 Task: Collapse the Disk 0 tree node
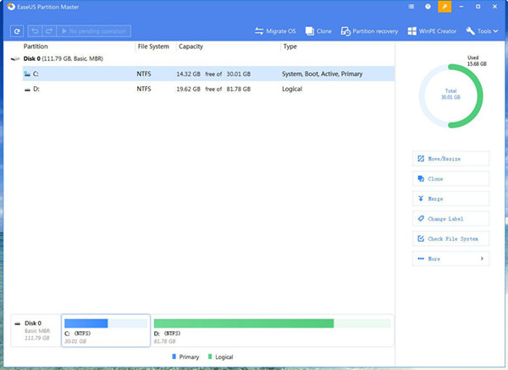coord(12,60)
